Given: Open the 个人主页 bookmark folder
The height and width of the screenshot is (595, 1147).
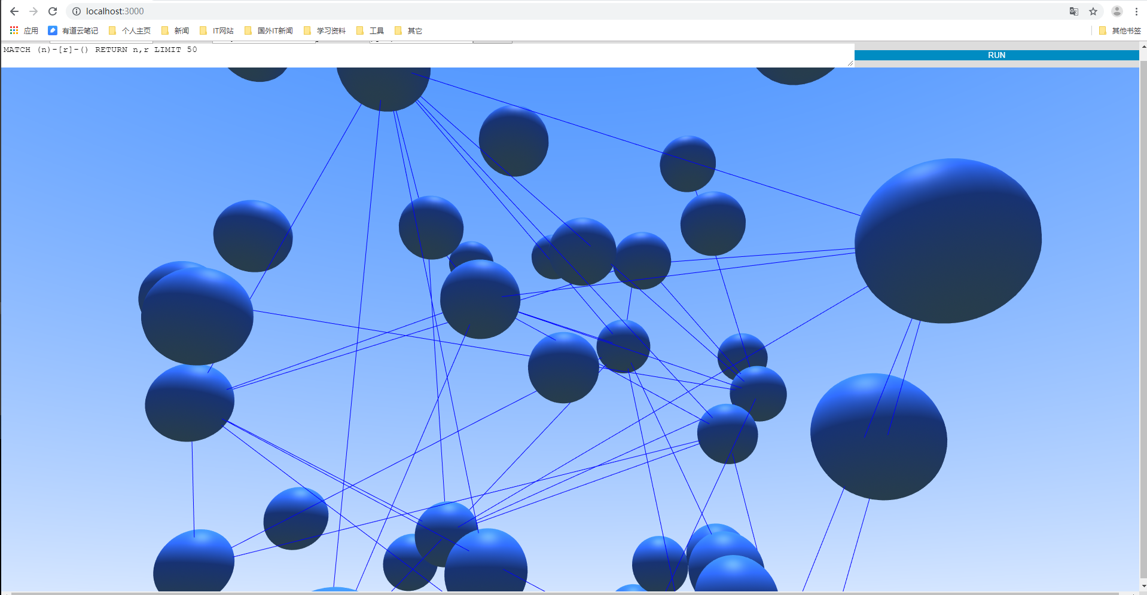Looking at the screenshot, I should [130, 30].
